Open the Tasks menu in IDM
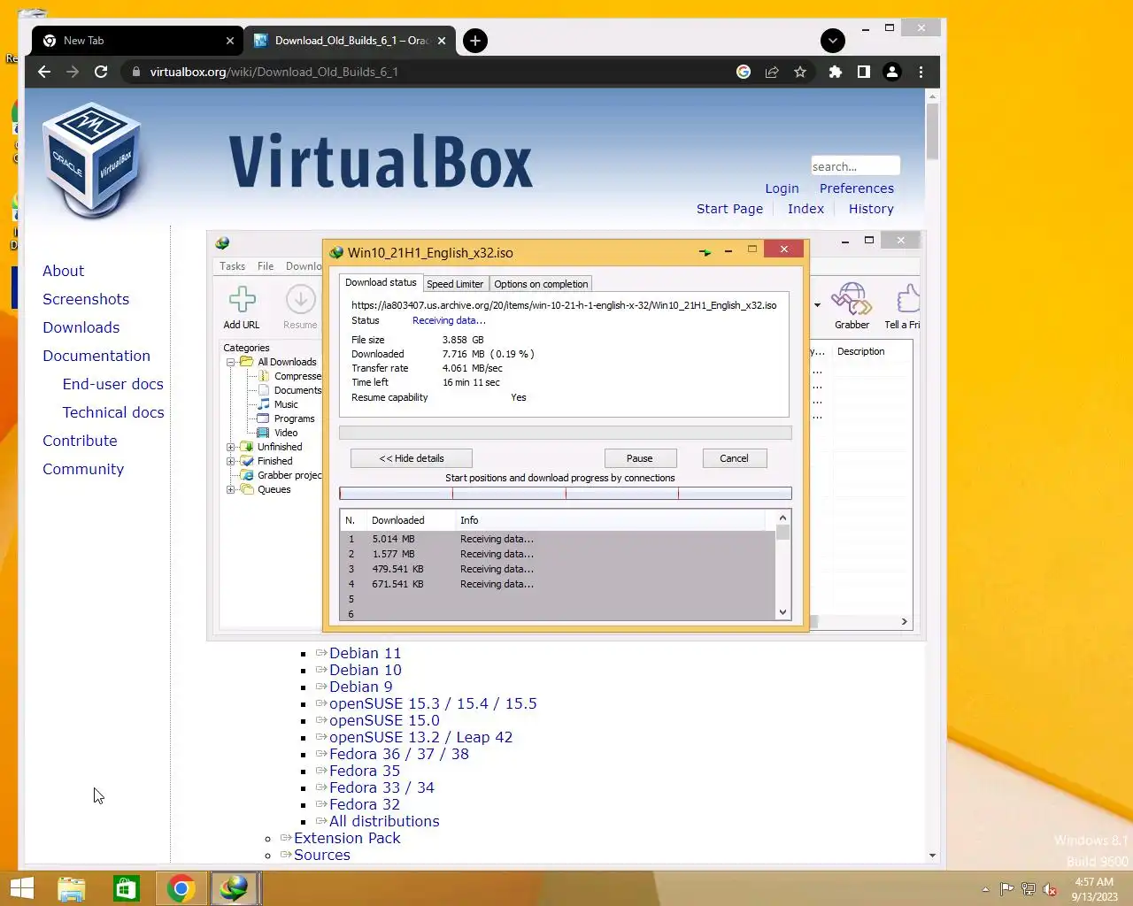The width and height of the screenshot is (1133, 906). [232, 266]
